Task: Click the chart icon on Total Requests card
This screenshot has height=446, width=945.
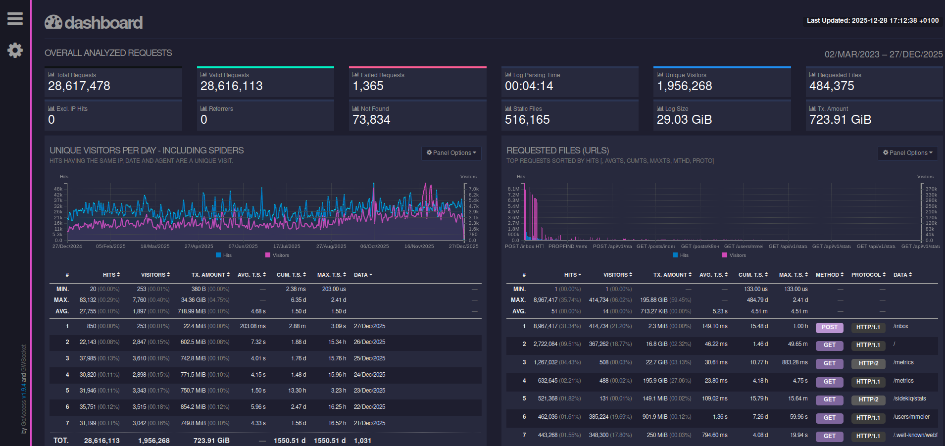Action: pyautogui.click(x=51, y=74)
